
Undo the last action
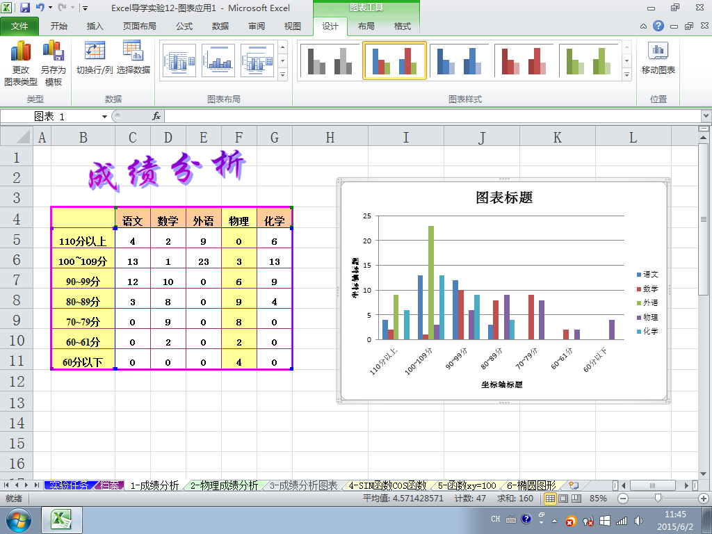pos(40,8)
